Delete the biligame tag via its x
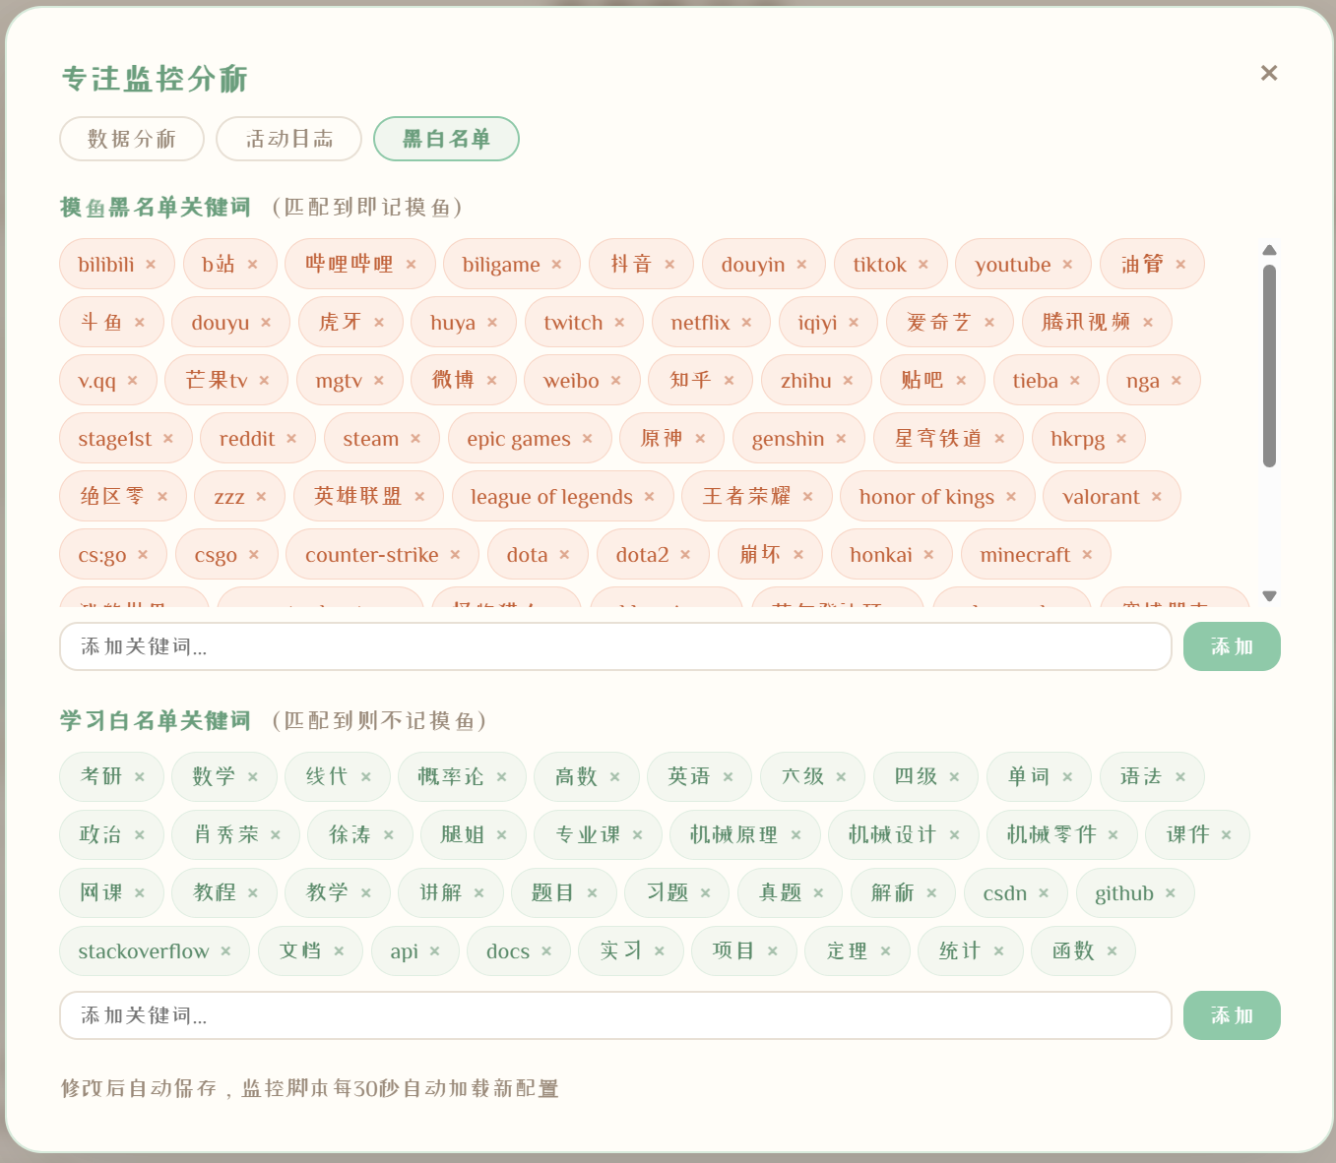The height and width of the screenshot is (1163, 1336). [x=556, y=265]
